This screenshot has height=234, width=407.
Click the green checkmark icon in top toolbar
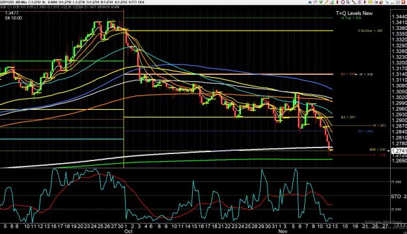pyautogui.click(x=321, y=2)
